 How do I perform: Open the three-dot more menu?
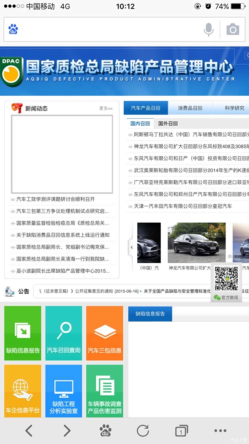coord(220,431)
